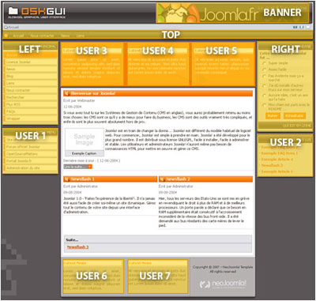This screenshot has width=316, height=301.
Task: Click 'Écrit par Webmaster' author text
Action: click(79, 100)
